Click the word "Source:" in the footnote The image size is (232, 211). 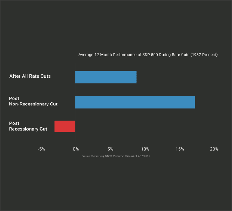point(86,156)
